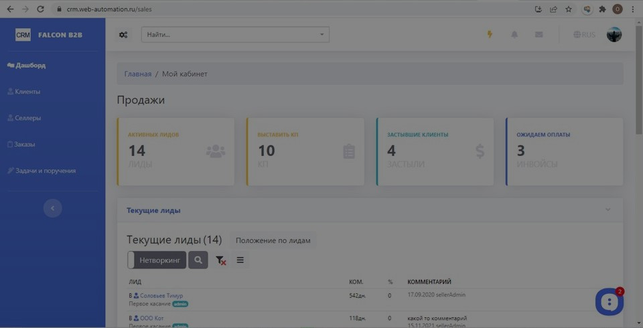Click the Положение по лидам button
This screenshot has height=328, width=643.
click(x=273, y=240)
